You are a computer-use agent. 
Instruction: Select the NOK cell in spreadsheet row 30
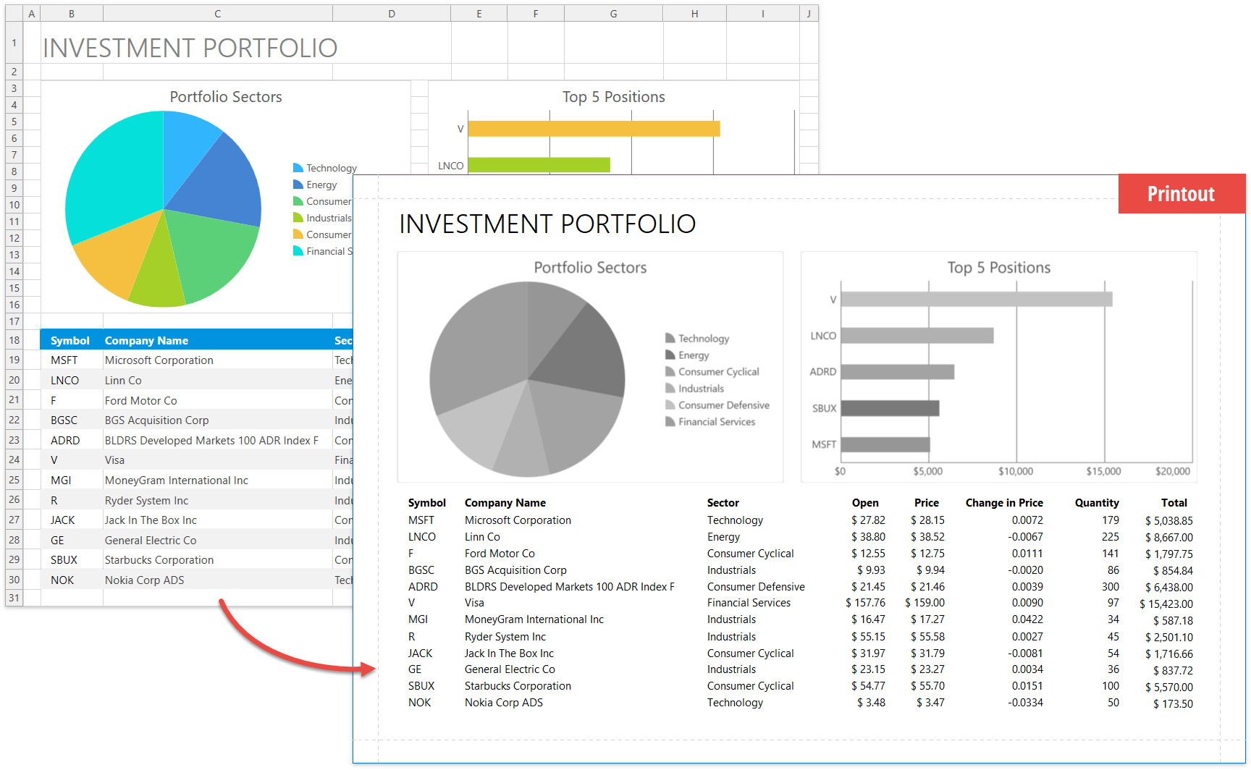tap(62, 580)
